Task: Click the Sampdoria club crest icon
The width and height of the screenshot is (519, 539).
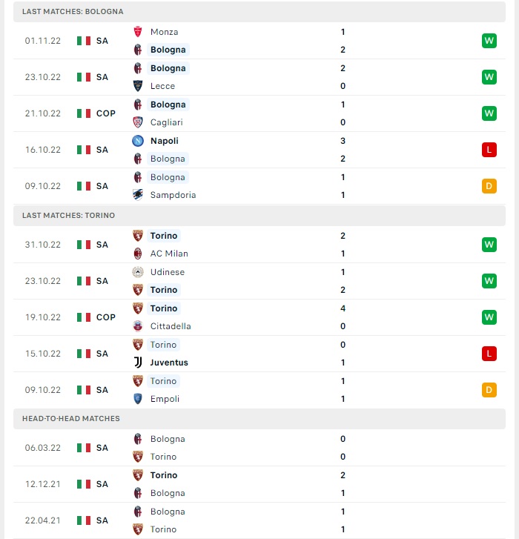Action: (138, 195)
